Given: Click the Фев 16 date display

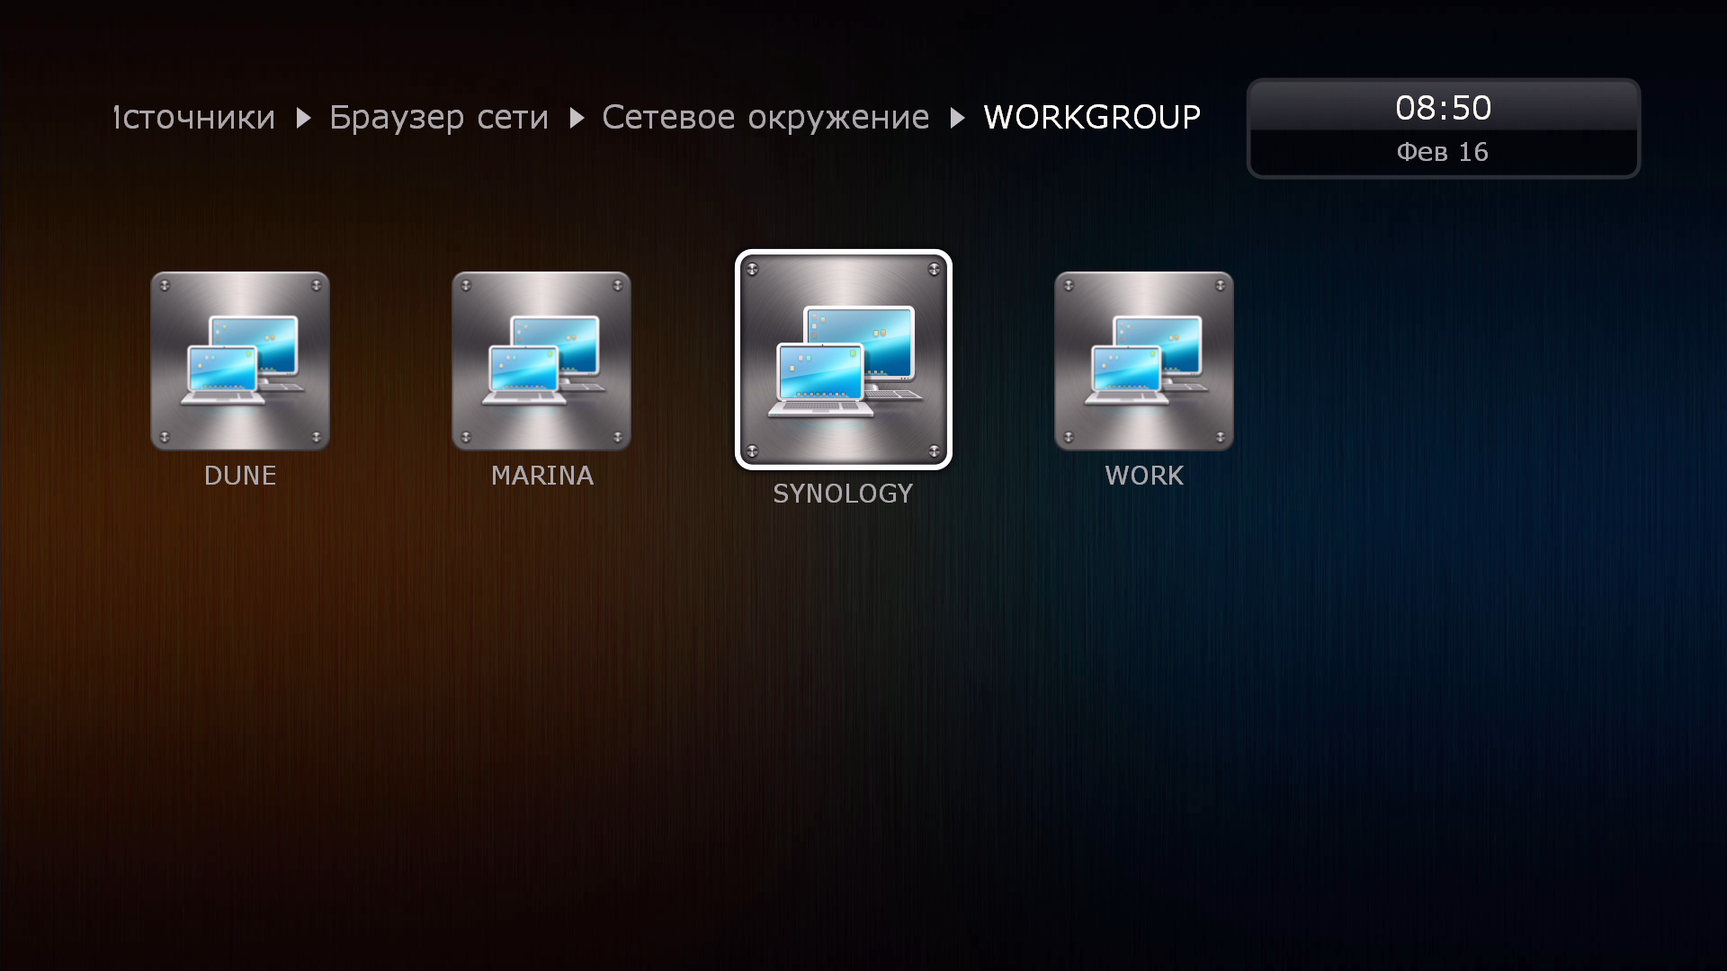Looking at the screenshot, I should [x=1443, y=152].
